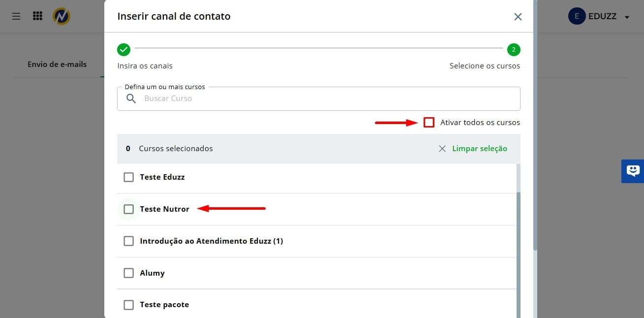Open the hamburger navigation menu

[x=16, y=16]
